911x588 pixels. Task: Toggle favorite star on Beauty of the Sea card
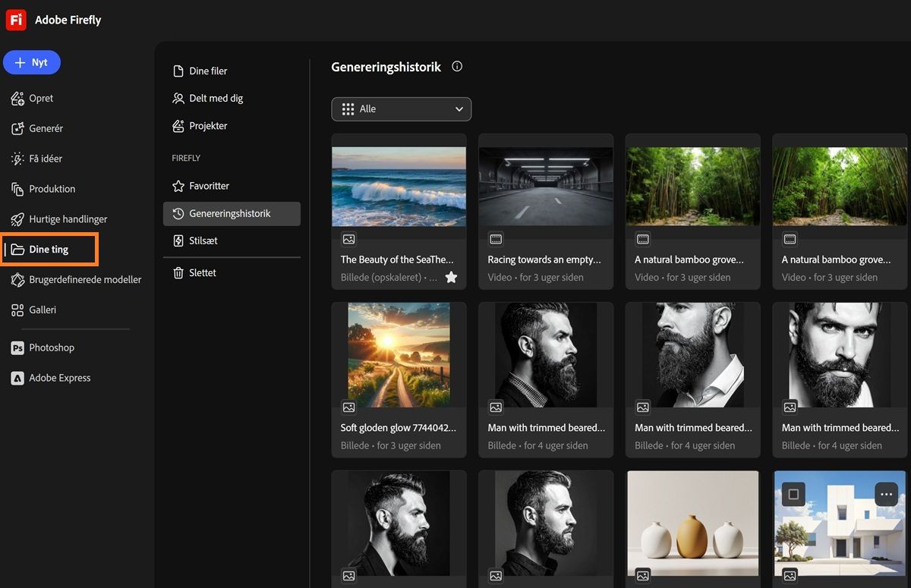click(451, 278)
